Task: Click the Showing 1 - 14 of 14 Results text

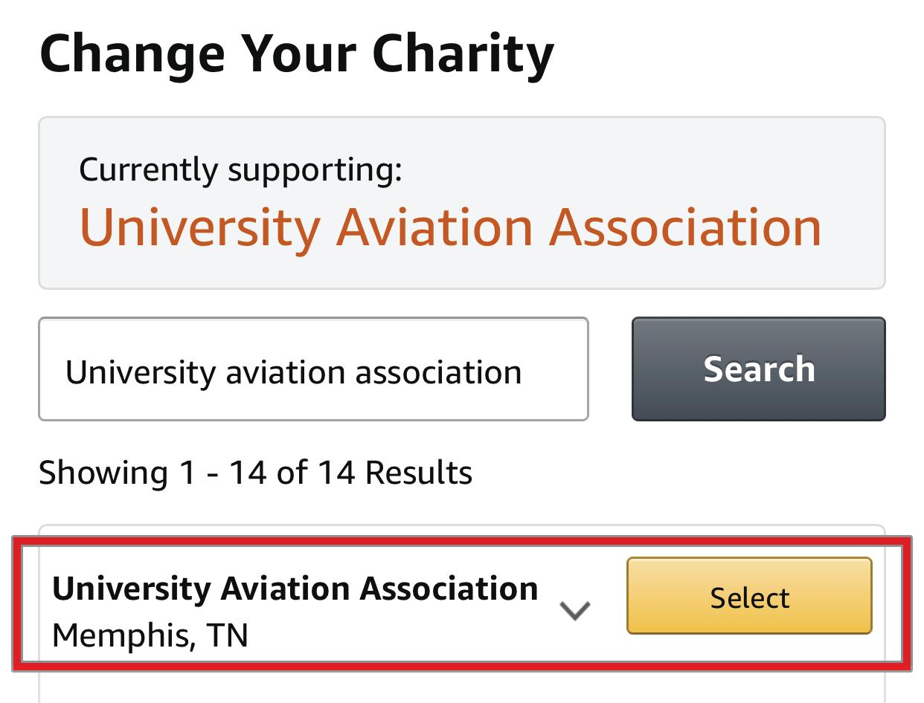Action: click(x=255, y=473)
